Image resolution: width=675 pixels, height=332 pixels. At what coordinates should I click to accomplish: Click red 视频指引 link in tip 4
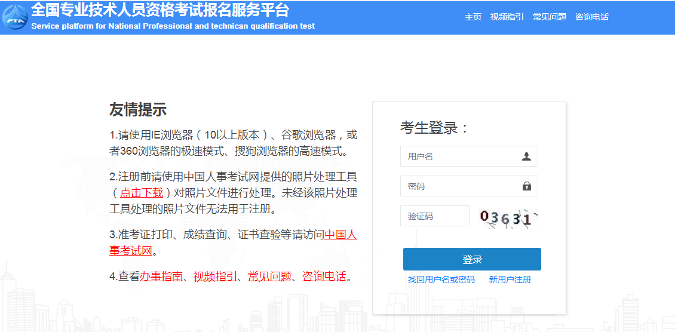215,276
